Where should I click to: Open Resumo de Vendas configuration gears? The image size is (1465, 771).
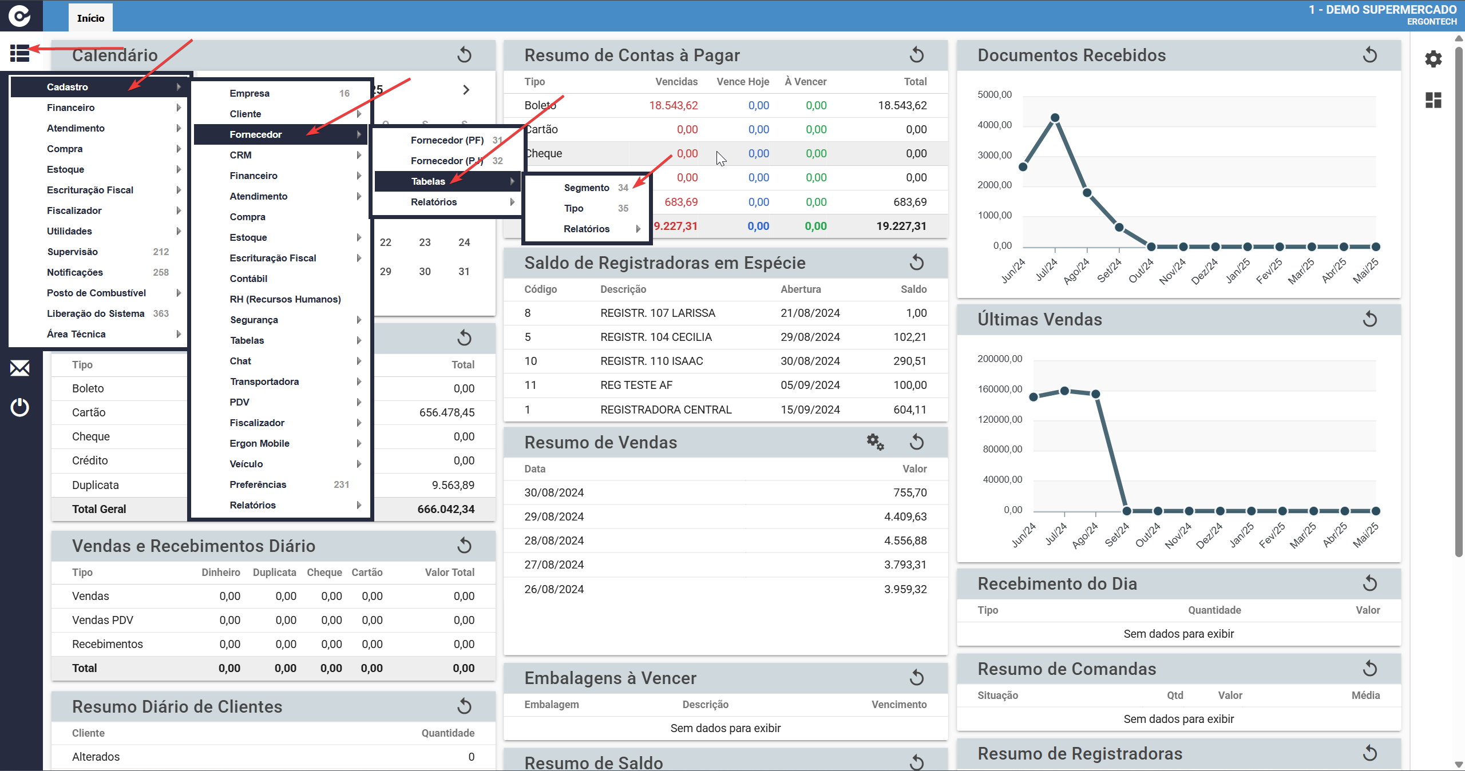(875, 442)
